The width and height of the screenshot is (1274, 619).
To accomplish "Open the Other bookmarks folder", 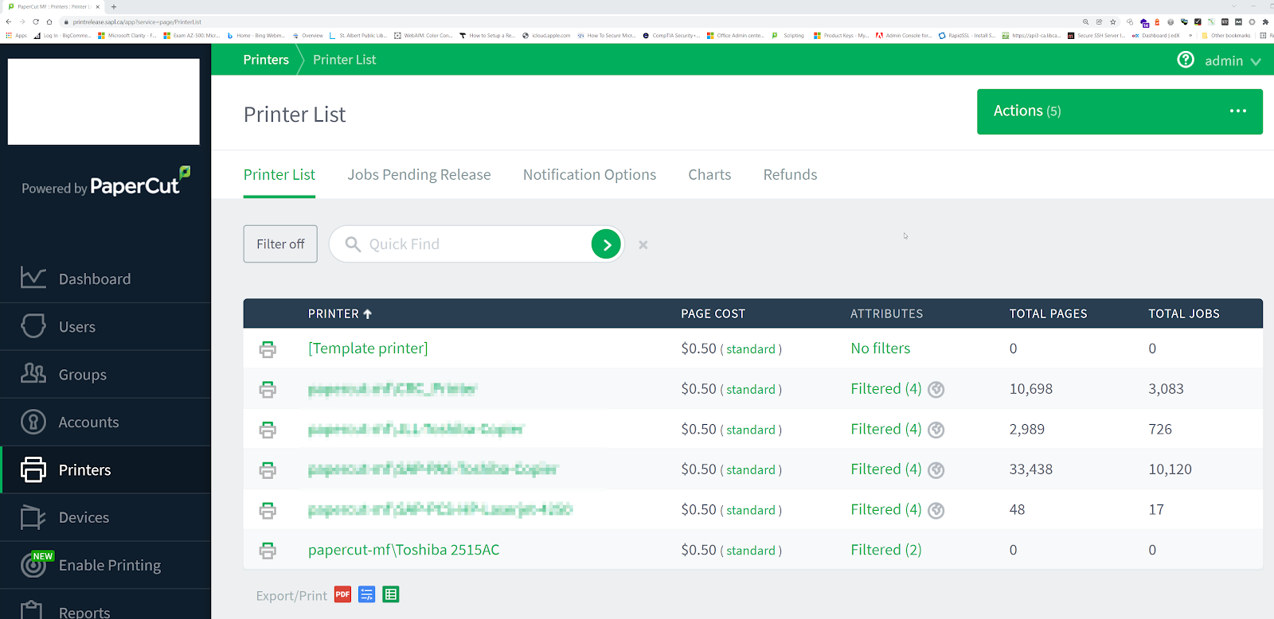I will click(1226, 35).
